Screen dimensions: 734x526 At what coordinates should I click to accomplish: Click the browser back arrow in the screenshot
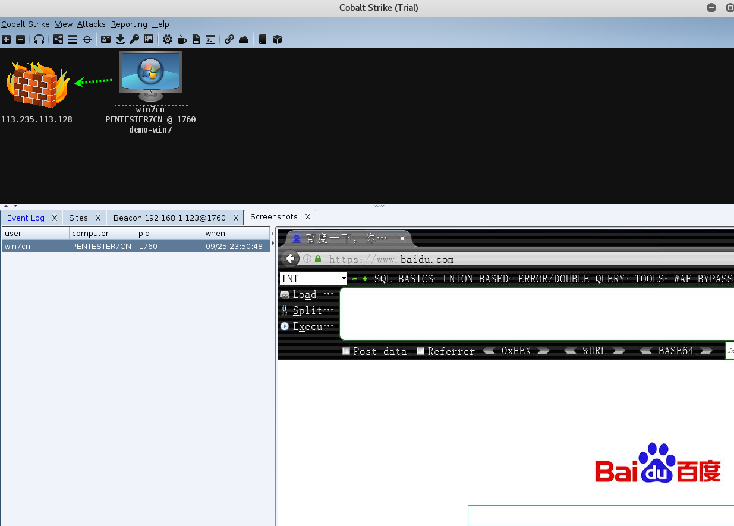pyautogui.click(x=291, y=259)
